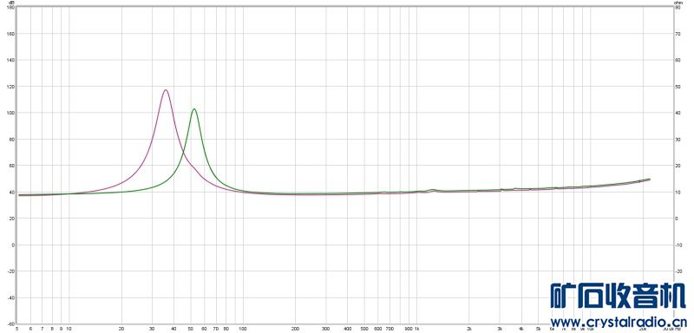
Task: Select the 50 label on the ohm axis
Action: tap(678, 87)
